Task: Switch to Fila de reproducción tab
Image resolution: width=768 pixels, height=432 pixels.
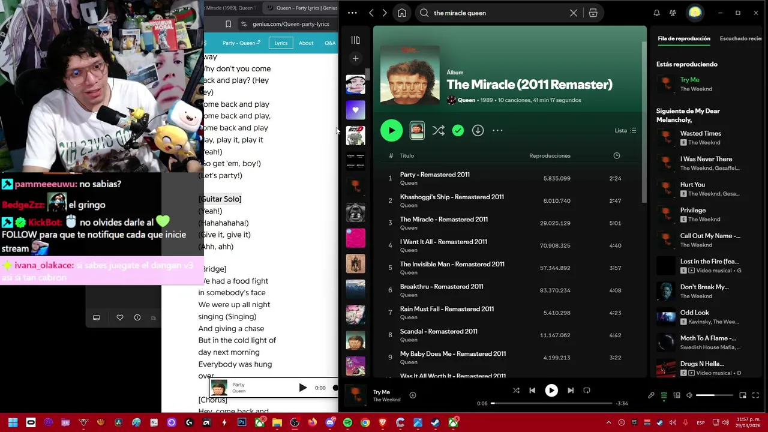Action: 684,38
